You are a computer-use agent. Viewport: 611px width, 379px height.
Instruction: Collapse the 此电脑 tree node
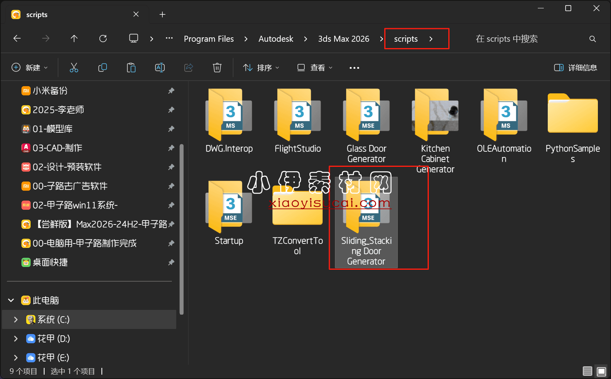tap(11, 300)
